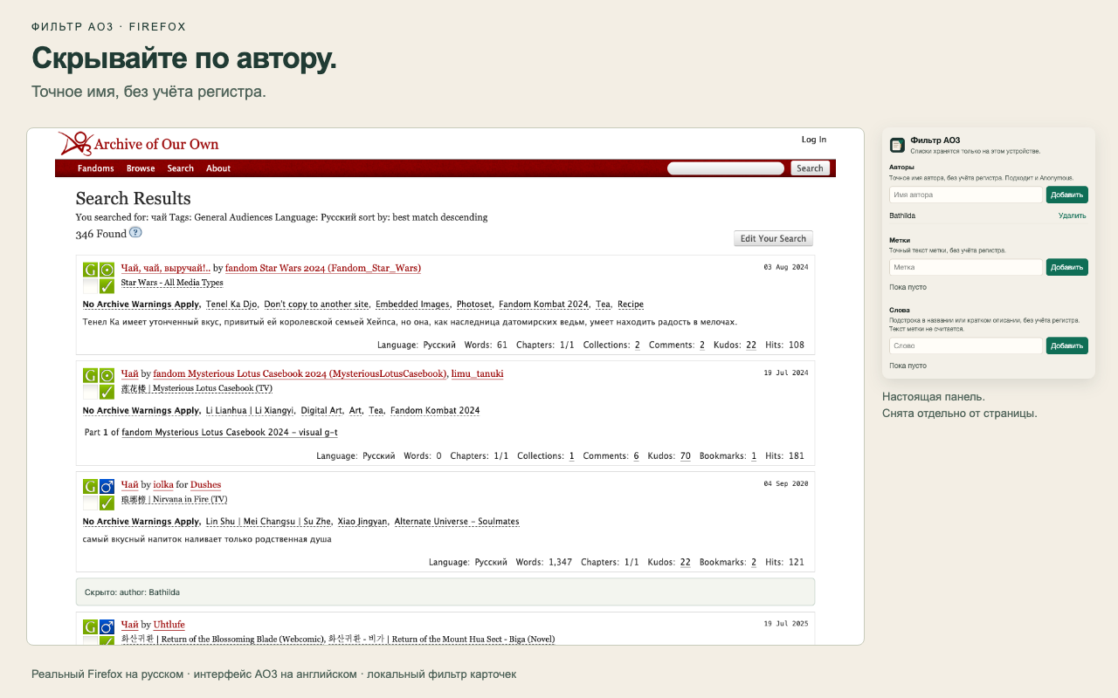Open the limu_tanuki author page

click(478, 373)
